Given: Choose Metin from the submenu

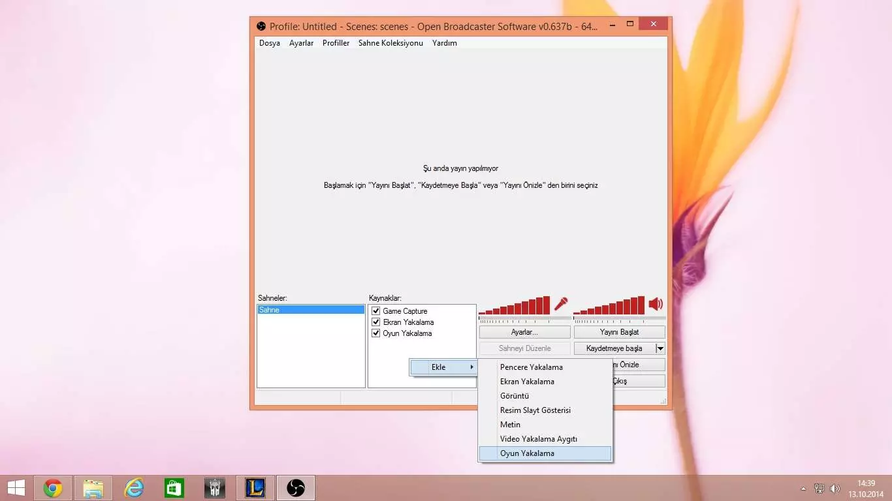Looking at the screenshot, I should click(x=545, y=425).
